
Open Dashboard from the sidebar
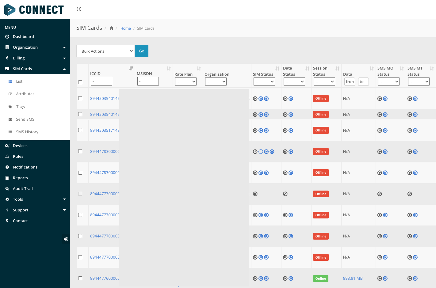(35, 37)
